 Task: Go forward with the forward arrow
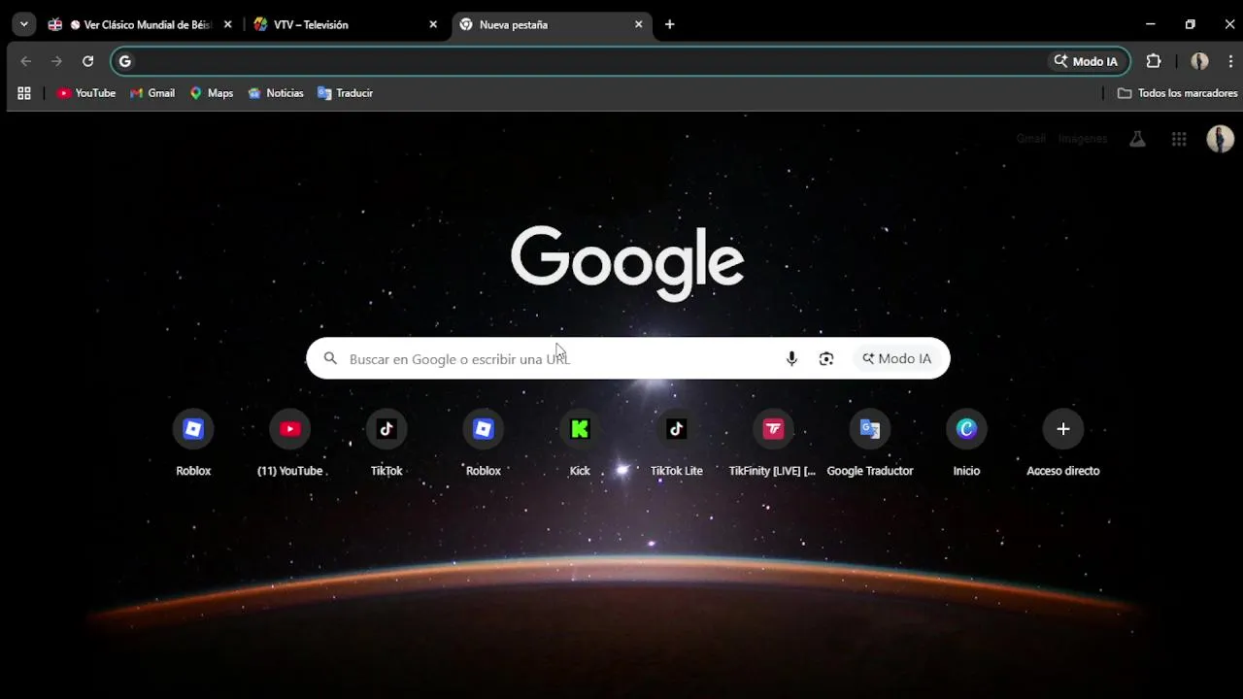click(x=56, y=61)
